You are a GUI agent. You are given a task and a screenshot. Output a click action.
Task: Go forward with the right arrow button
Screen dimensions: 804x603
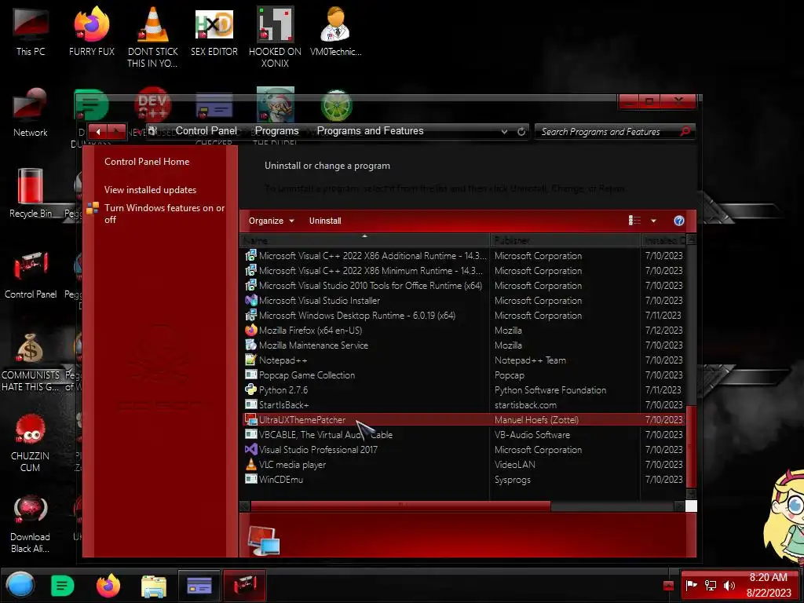point(117,131)
